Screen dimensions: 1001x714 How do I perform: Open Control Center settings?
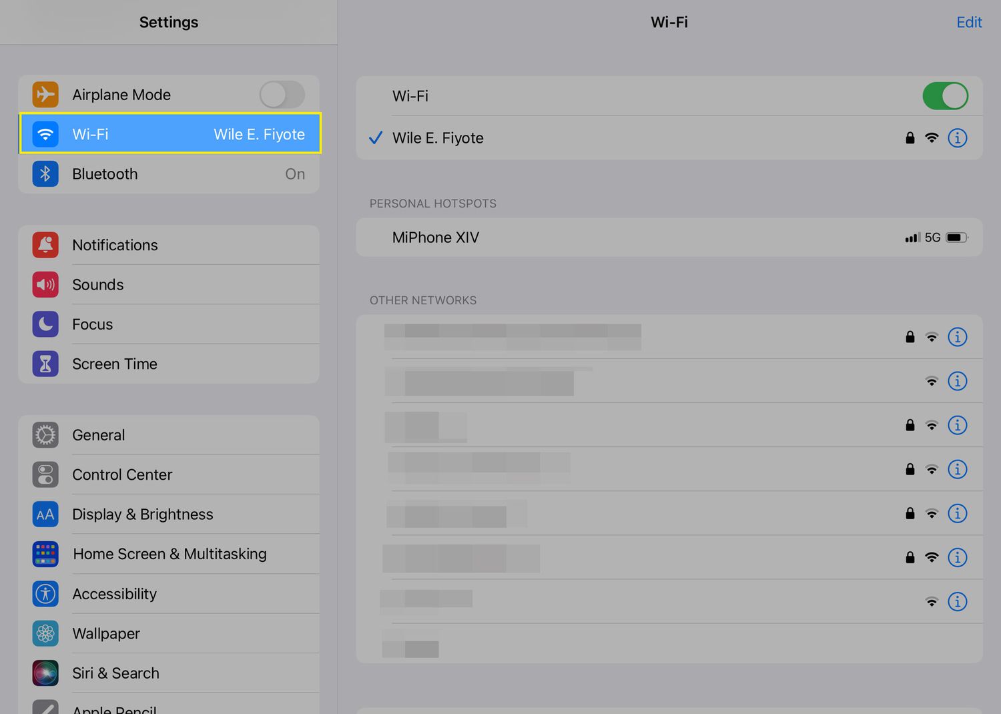click(122, 475)
